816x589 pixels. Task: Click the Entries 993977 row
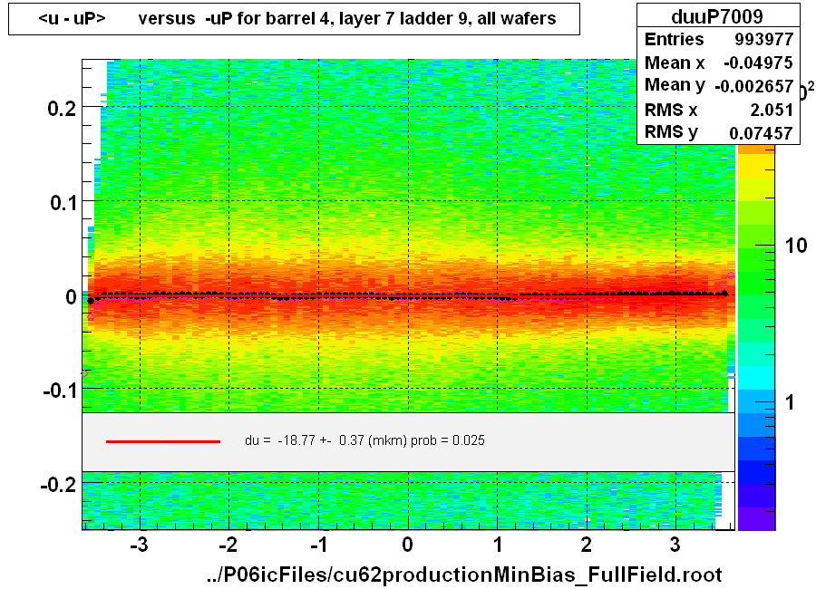pos(718,39)
